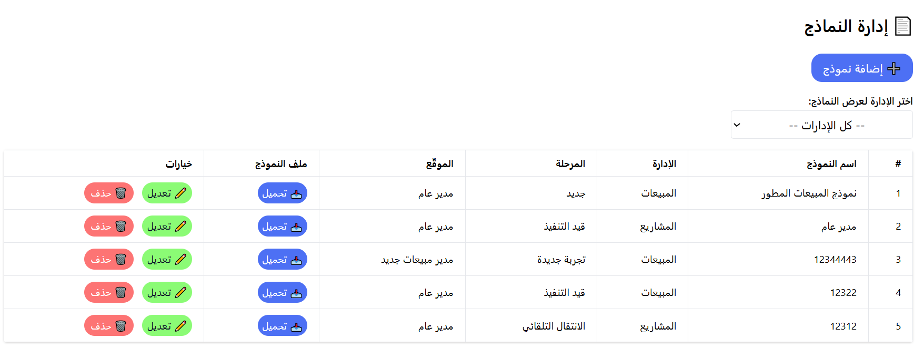Click the pencil icon in the last row
Viewport: 924px width, 359px height.
[x=182, y=325]
